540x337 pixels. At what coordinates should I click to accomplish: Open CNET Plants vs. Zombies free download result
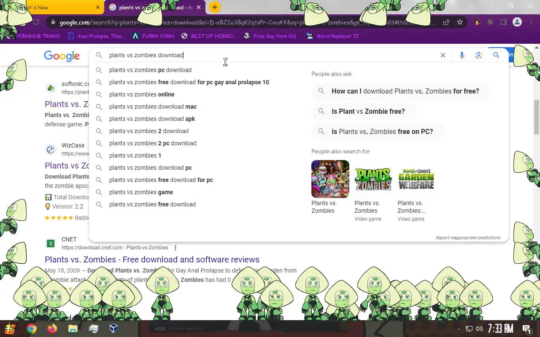[152, 259]
